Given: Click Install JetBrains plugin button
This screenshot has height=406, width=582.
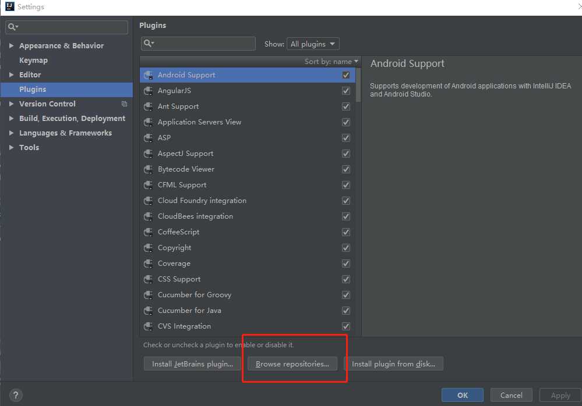Looking at the screenshot, I should tap(192, 364).
